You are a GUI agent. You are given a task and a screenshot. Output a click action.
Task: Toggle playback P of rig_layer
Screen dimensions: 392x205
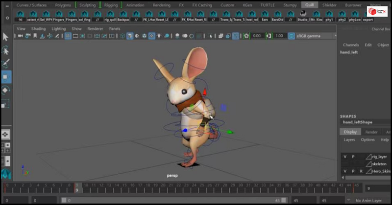tap(353, 157)
